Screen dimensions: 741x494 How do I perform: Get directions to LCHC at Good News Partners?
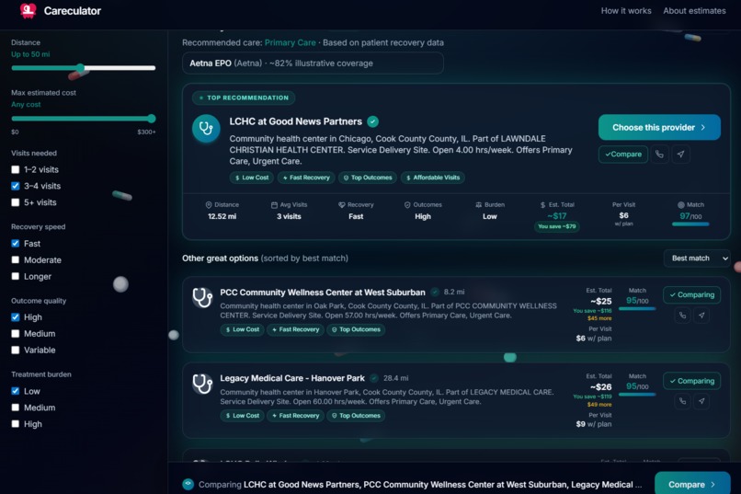[x=680, y=155]
